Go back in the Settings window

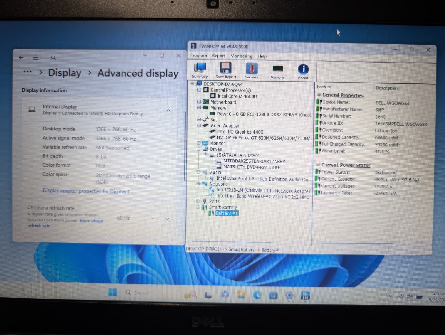coord(21,58)
